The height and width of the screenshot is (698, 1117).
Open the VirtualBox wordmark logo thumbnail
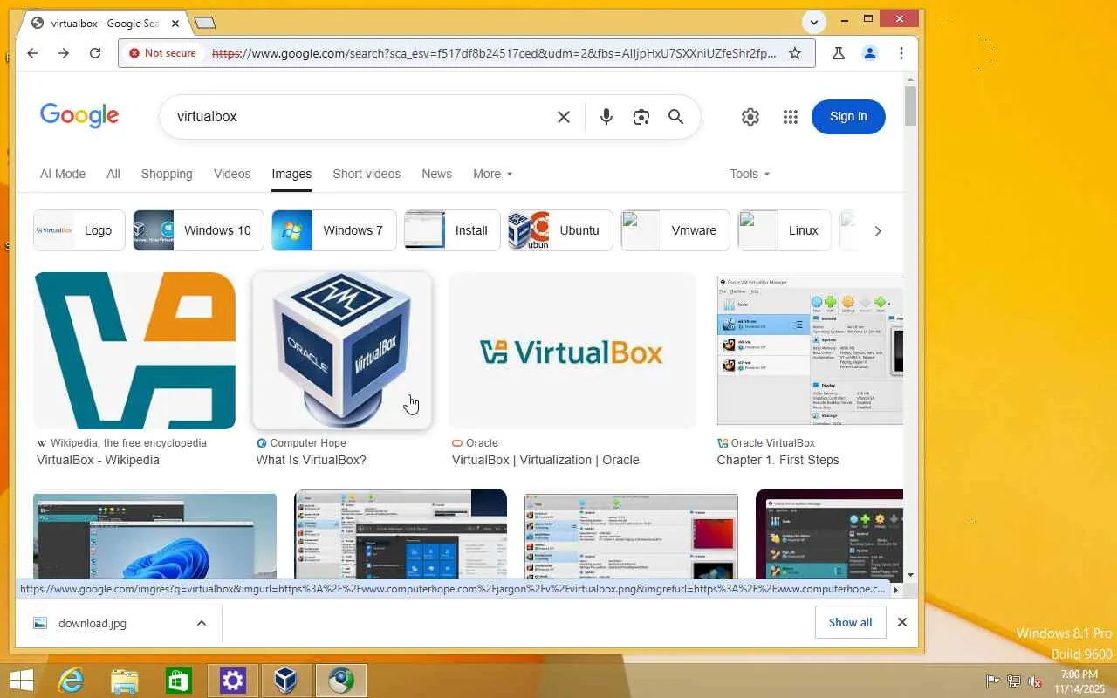(x=572, y=351)
